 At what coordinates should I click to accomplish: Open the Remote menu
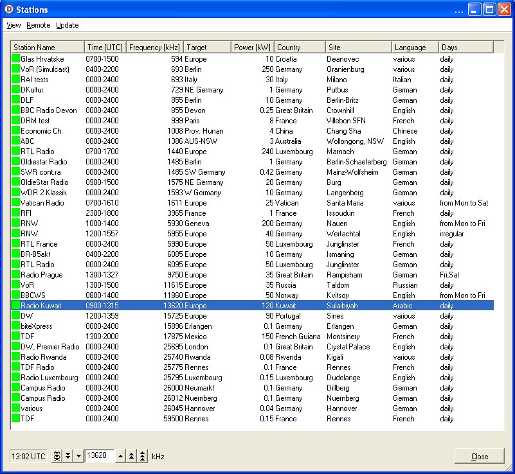[x=39, y=25]
